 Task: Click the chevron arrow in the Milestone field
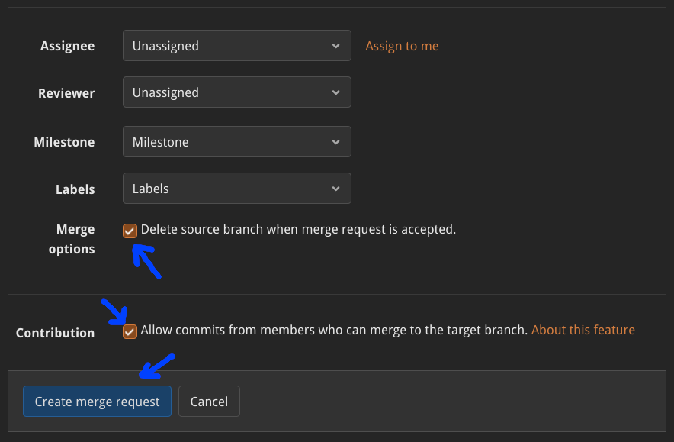(x=336, y=142)
